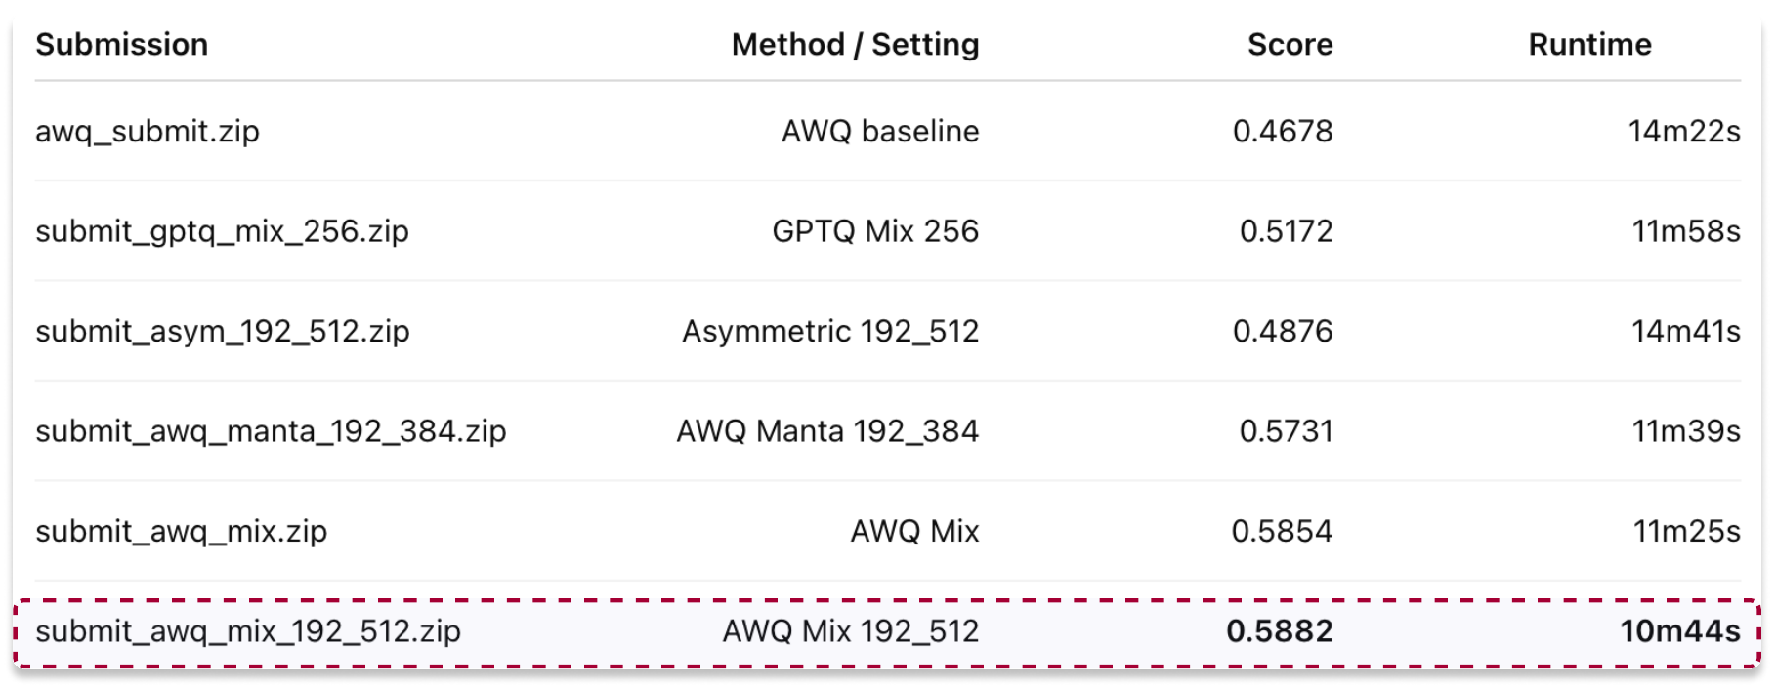1776x685 pixels.
Task: Click the Method / Setting column header
Action: (x=855, y=45)
